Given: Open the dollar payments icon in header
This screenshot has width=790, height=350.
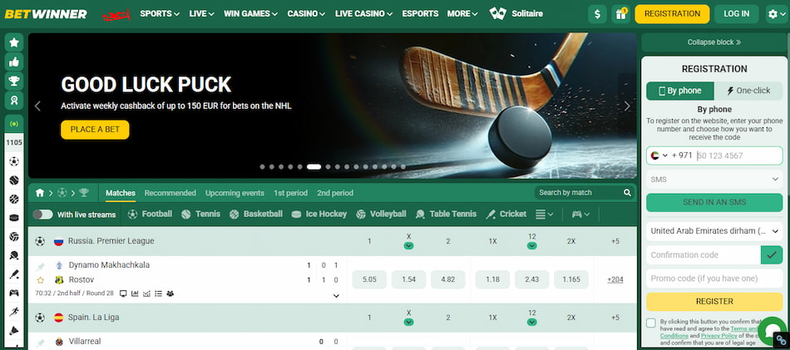Looking at the screenshot, I should (597, 14).
